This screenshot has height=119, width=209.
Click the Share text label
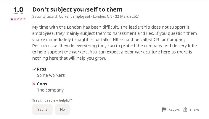coord(194,110)
